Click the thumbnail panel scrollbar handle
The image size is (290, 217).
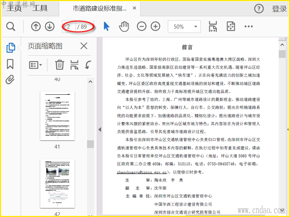(90, 144)
